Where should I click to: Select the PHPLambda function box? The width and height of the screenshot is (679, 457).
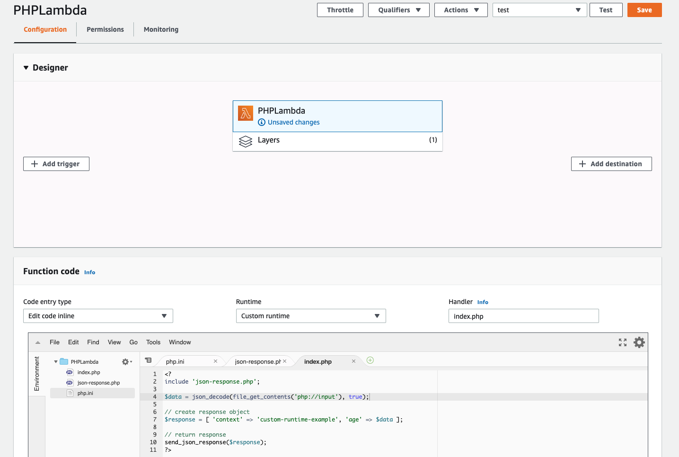[x=337, y=116]
